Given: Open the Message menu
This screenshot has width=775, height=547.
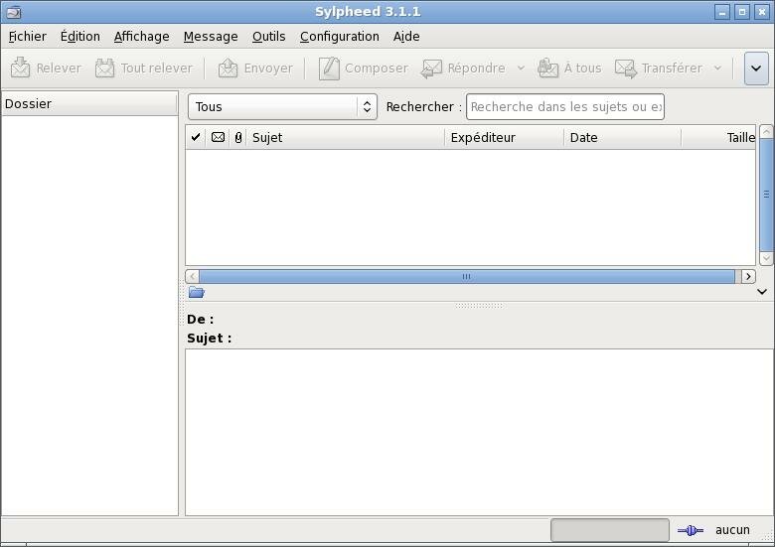Looking at the screenshot, I should (x=211, y=37).
